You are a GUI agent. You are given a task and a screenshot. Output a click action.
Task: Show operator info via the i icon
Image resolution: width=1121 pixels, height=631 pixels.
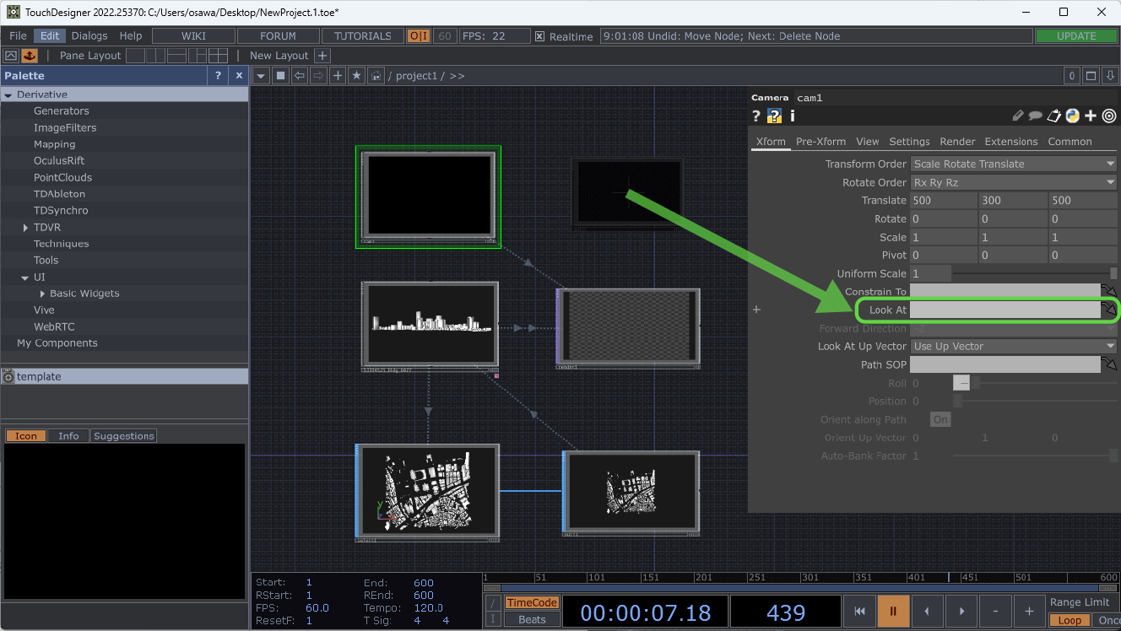pyautogui.click(x=792, y=116)
